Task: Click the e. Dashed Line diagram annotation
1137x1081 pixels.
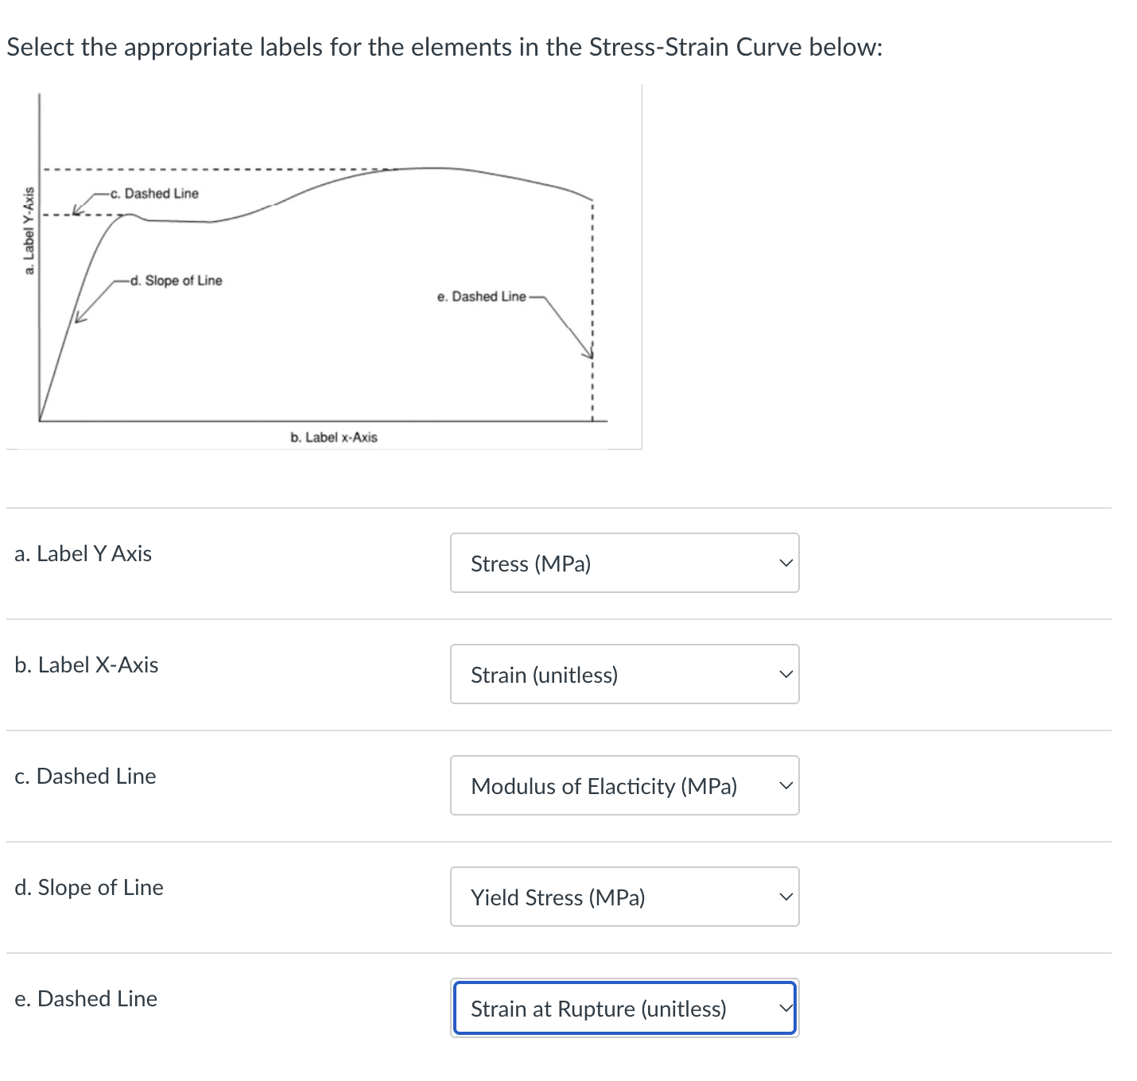Action: (x=481, y=297)
